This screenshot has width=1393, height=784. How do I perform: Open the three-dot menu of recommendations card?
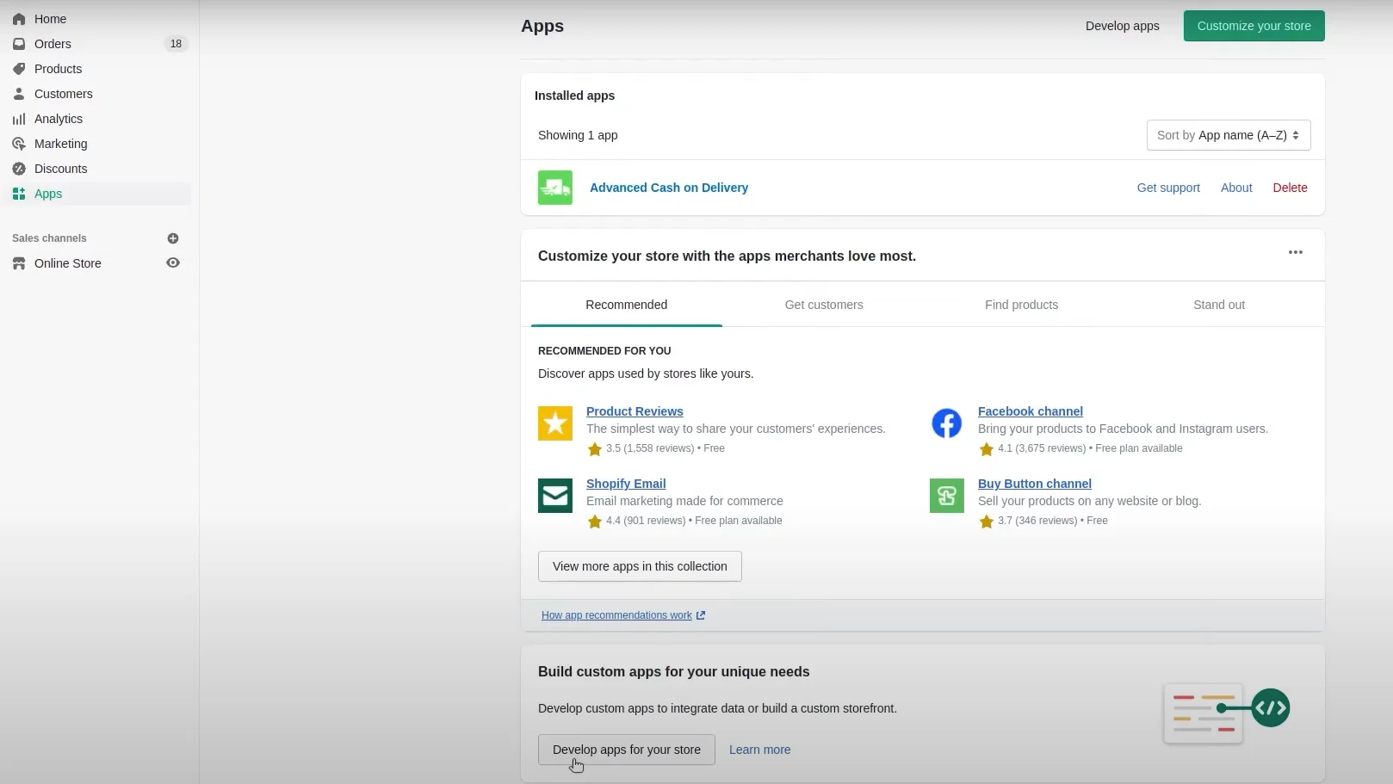click(1296, 252)
